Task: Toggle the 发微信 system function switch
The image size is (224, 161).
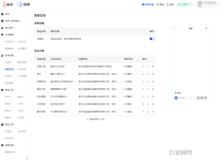Action: [152, 39]
